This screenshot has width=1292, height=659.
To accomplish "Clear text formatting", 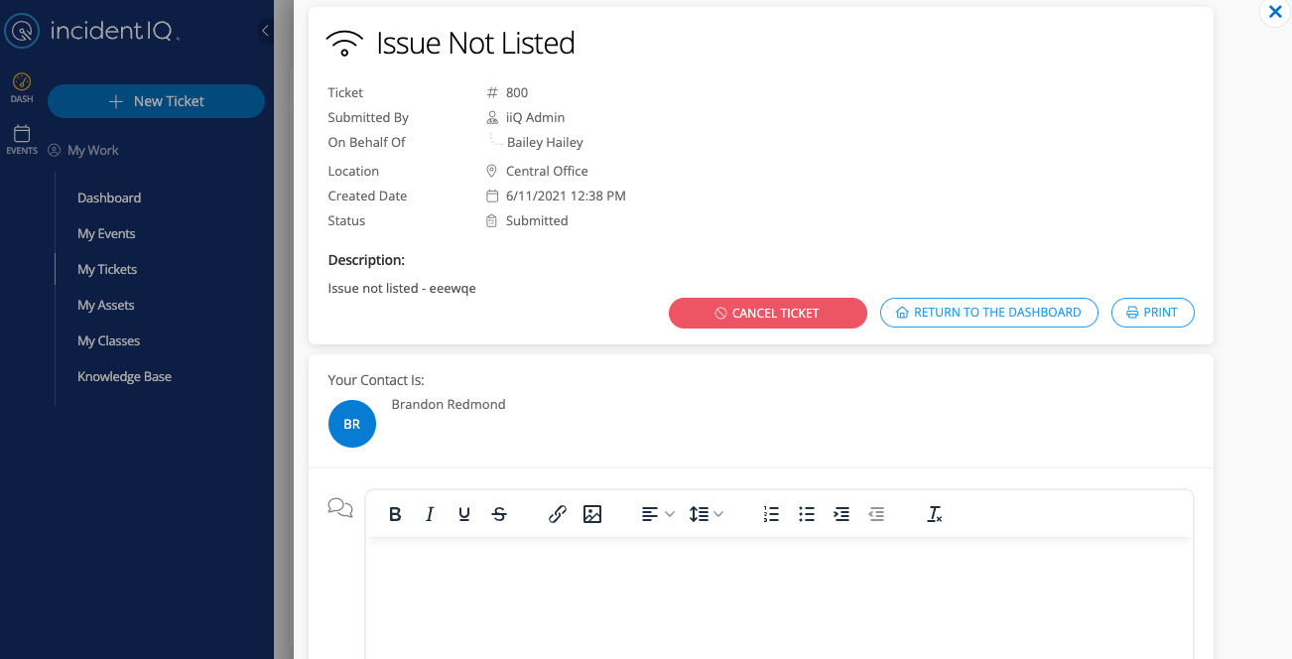I will 934,514.
